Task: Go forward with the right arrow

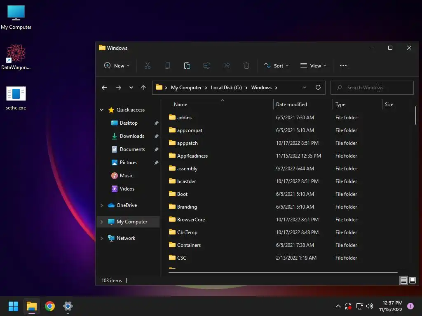Action: 118,88
